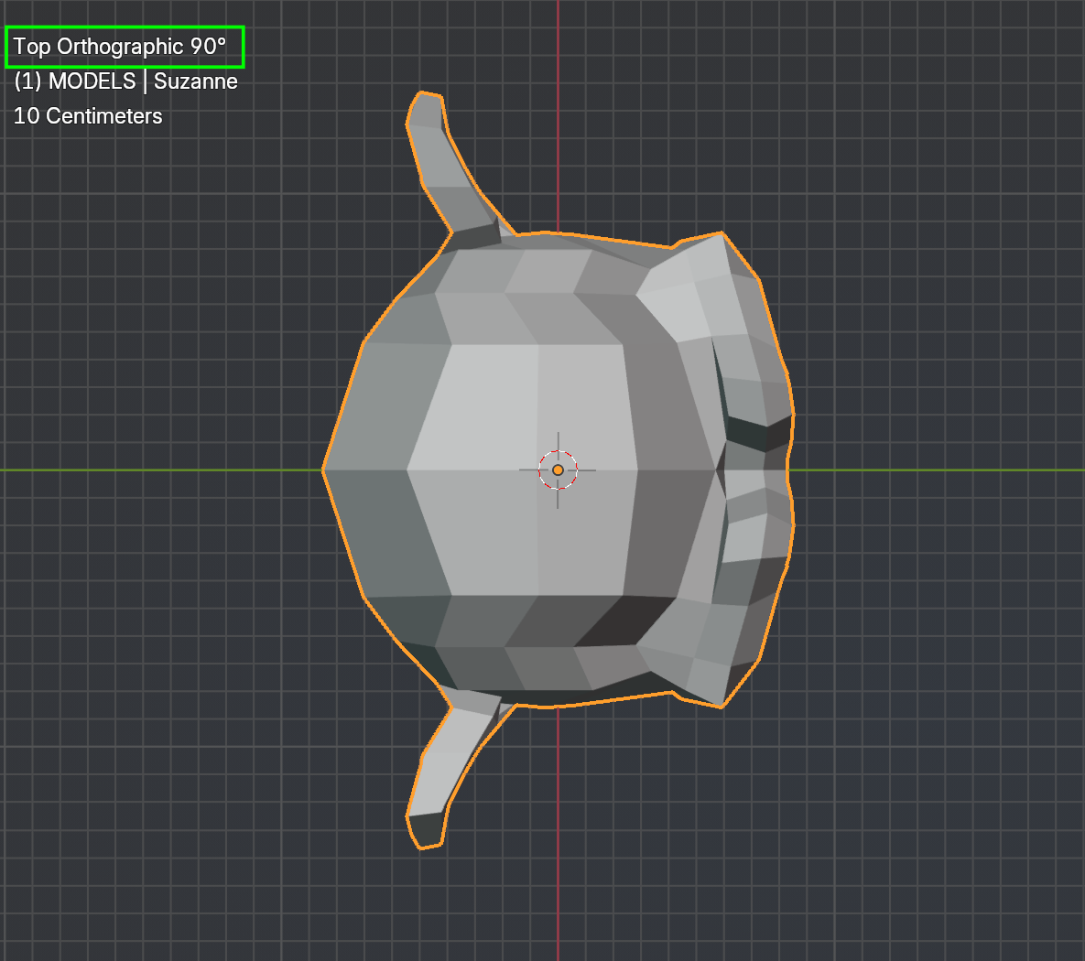Click the (1) MODELS | Suzanne overlay text
Image resolution: width=1085 pixels, height=961 pixels.
pos(126,81)
